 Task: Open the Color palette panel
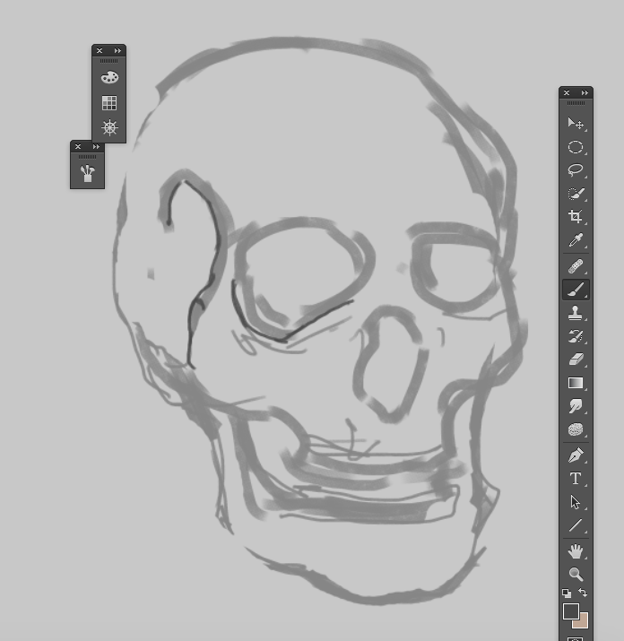(109, 78)
